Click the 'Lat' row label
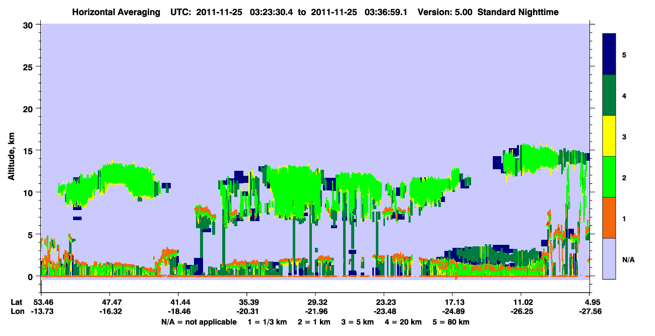 click(x=17, y=302)
